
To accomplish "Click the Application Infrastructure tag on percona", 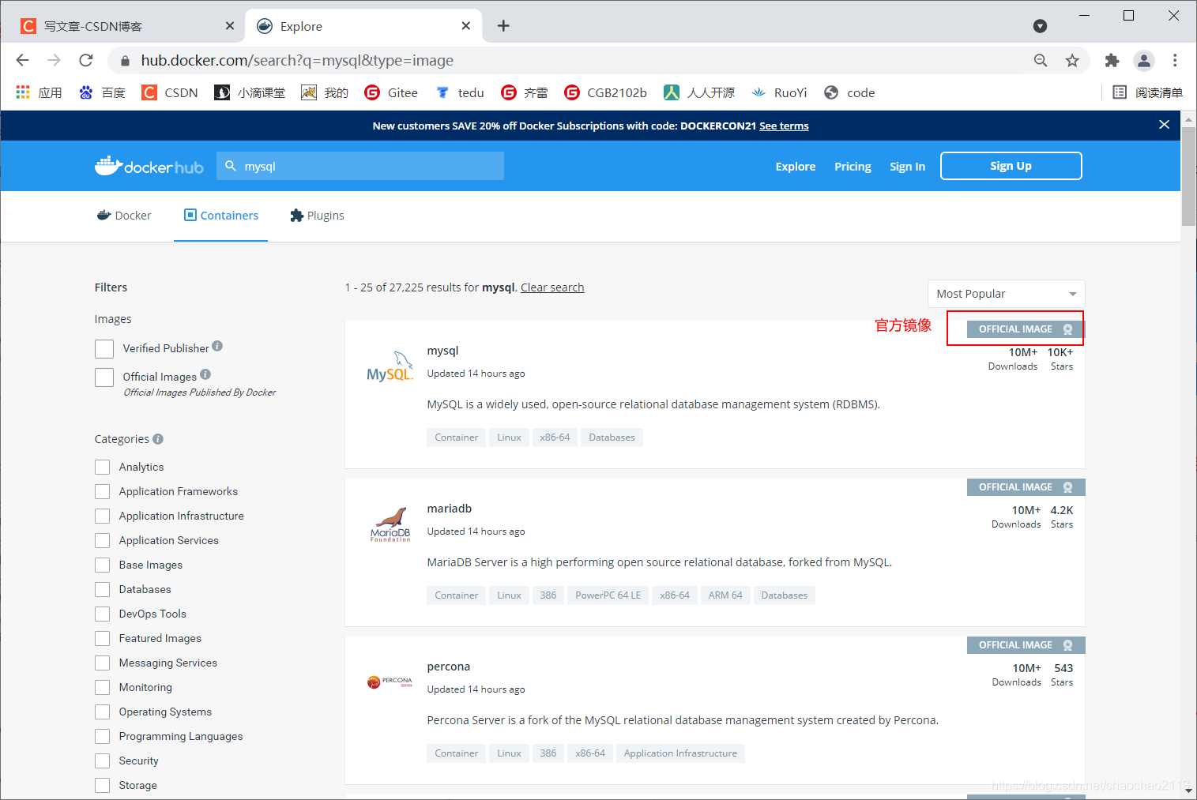I will click(x=680, y=753).
